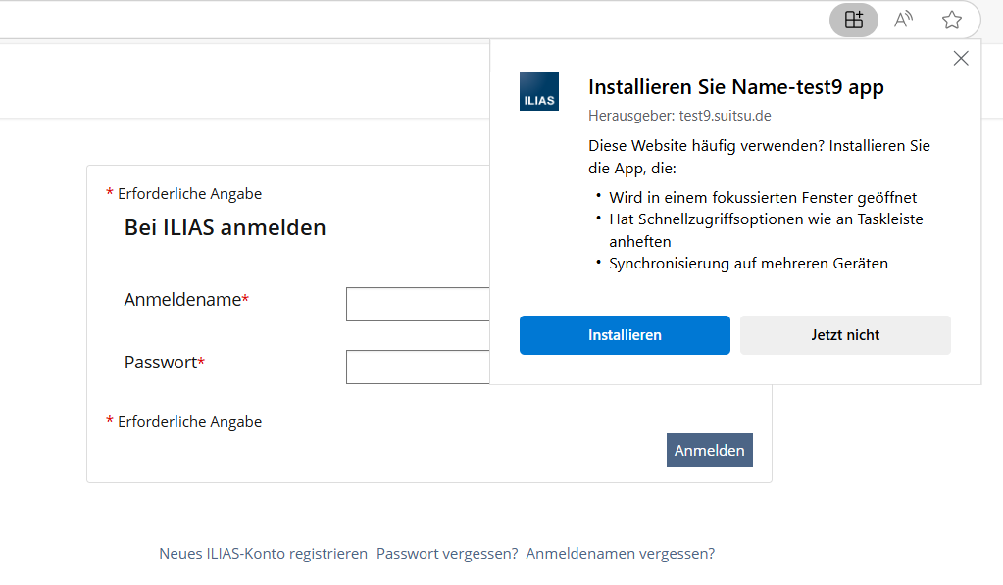1003x585 pixels.
Task: Follow the Passwort vergessen? link
Action: point(447,554)
